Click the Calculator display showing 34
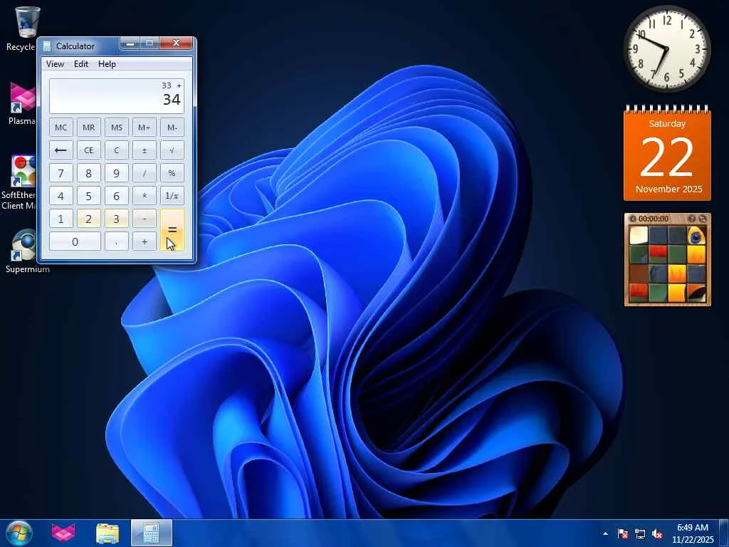The width and height of the screenshot is (729, 547). coord(117,96)
